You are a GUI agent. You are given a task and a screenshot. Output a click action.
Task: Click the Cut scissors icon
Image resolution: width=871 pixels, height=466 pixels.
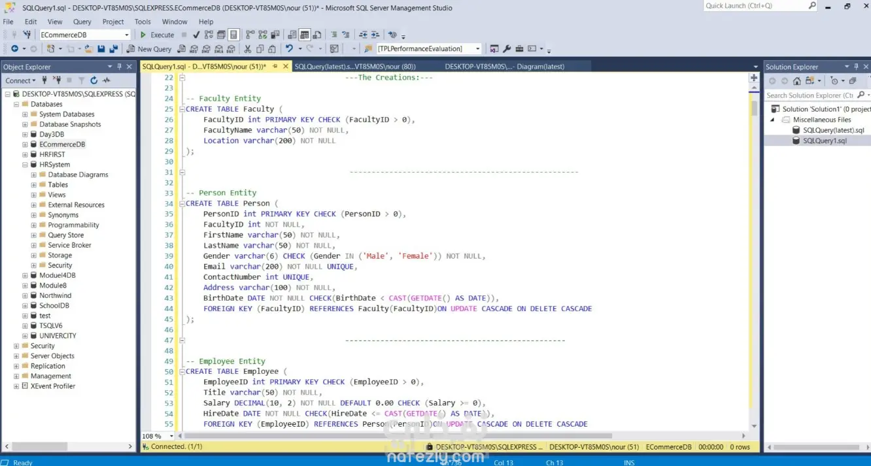[x=248, y=49]
